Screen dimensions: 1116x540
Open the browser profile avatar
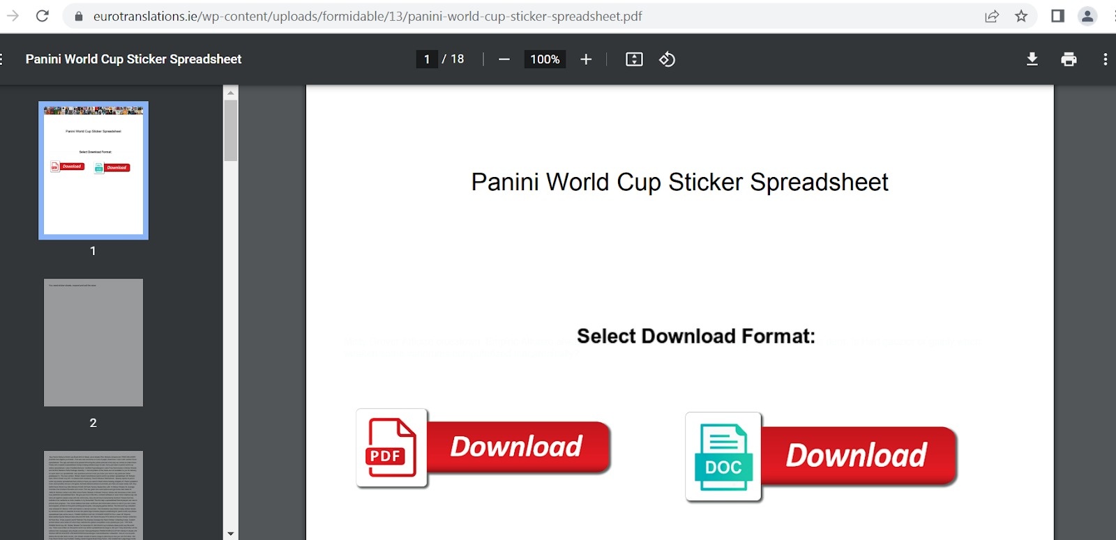1087,16
